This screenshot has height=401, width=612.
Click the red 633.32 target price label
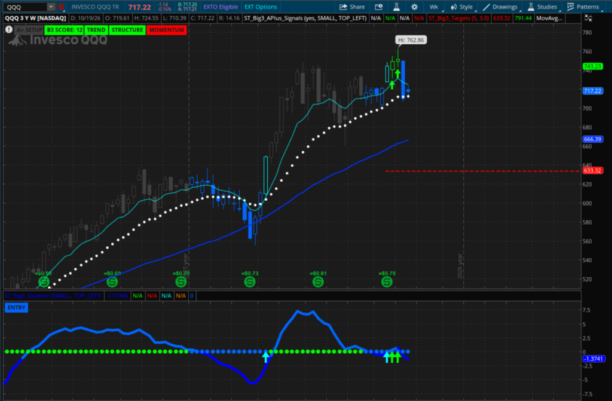tap(592, 171)
